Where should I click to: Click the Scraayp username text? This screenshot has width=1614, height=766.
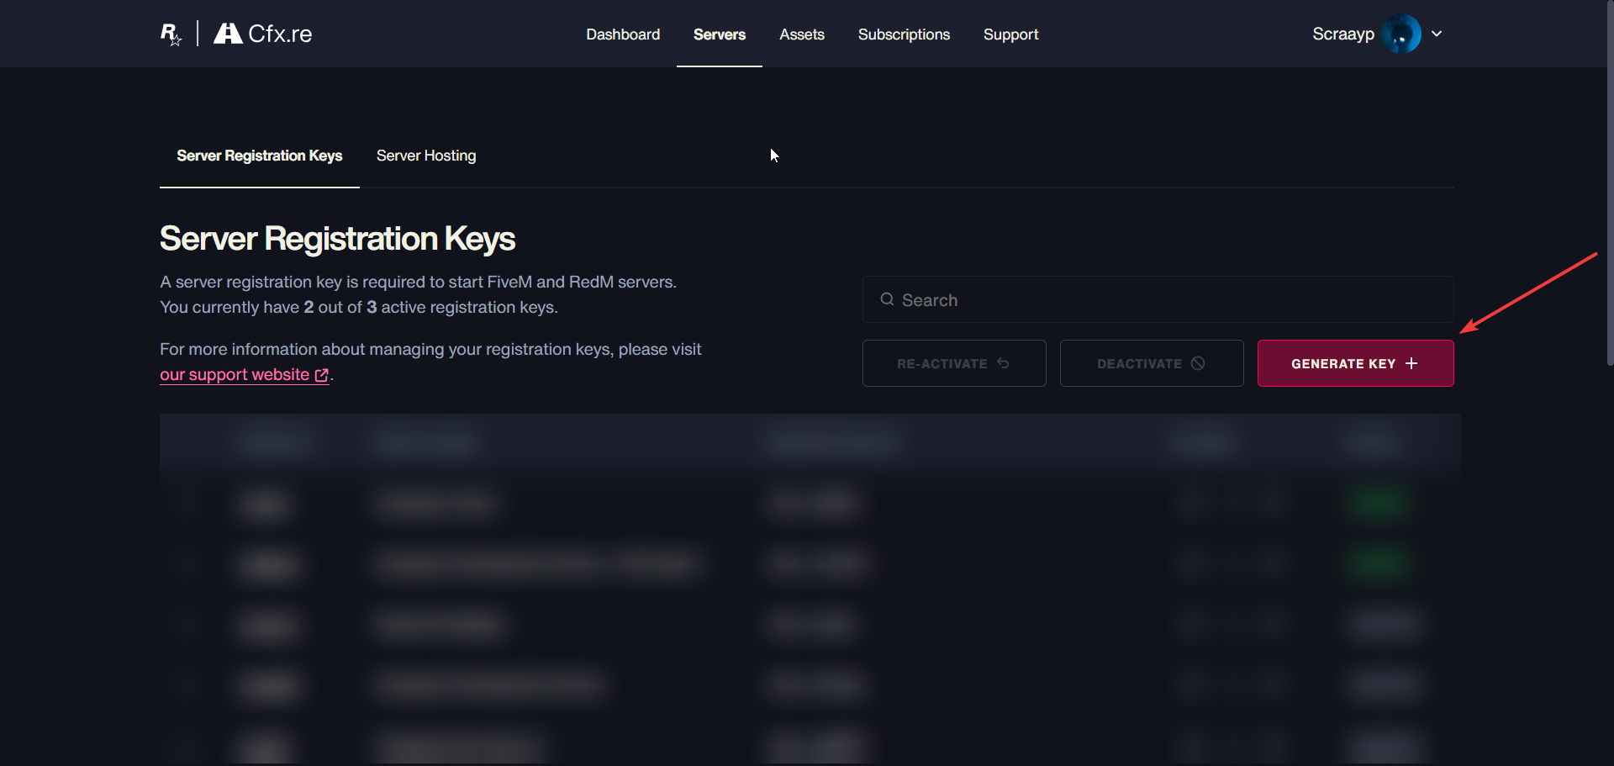click(x=1343, y=34)
